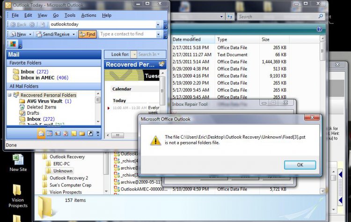Select the Text Document 66 KB row

[x=229, y=55]
